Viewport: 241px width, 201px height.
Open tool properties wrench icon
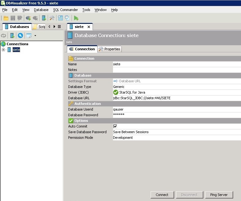[x=52, y=18]
